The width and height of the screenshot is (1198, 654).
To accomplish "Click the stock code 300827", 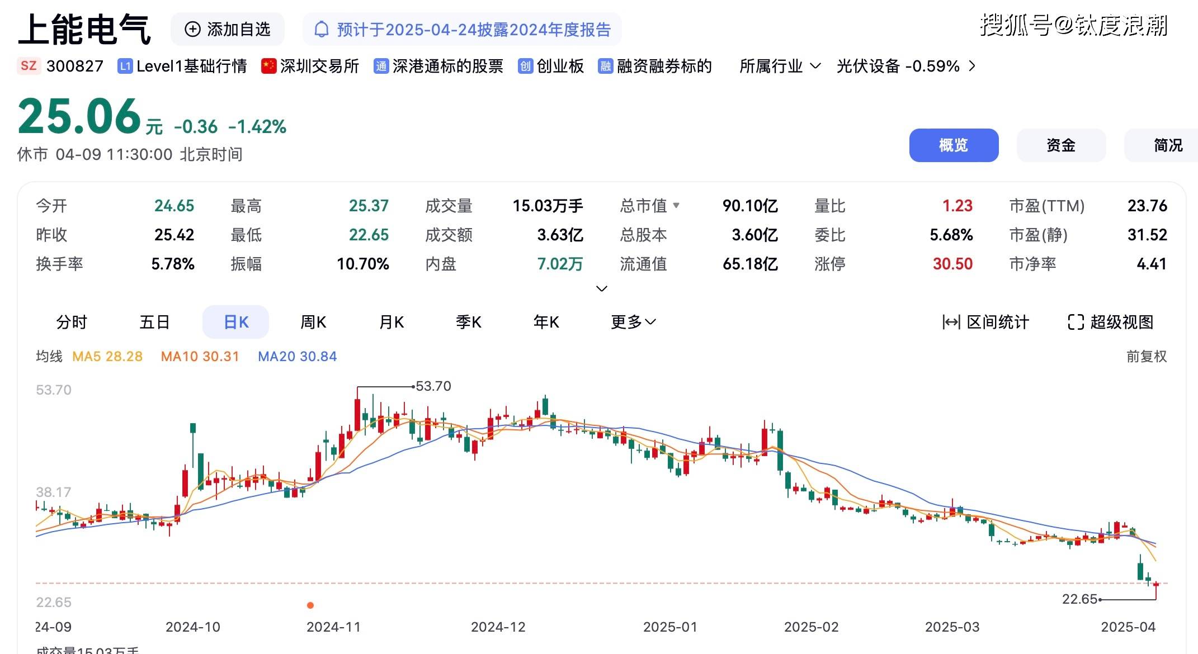I will point(75,66).
